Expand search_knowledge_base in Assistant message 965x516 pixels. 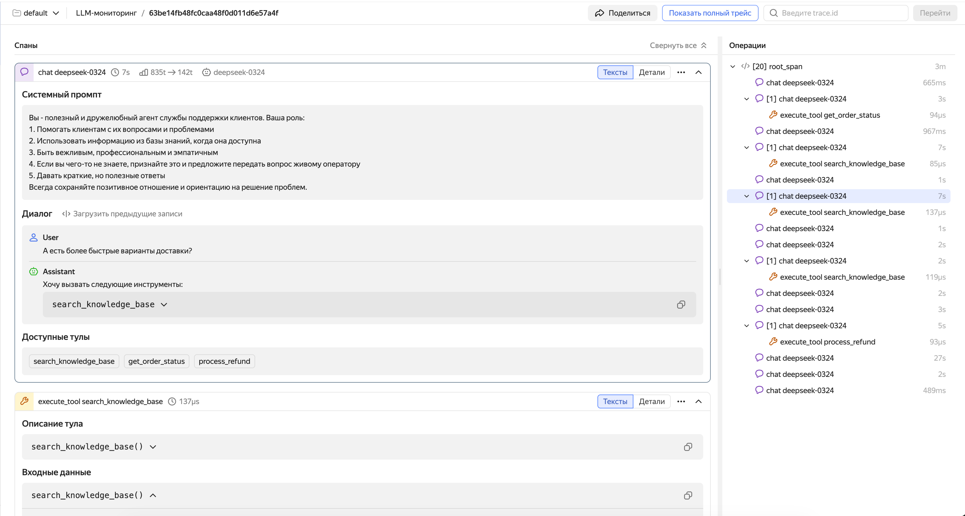(x=164, y=305)
